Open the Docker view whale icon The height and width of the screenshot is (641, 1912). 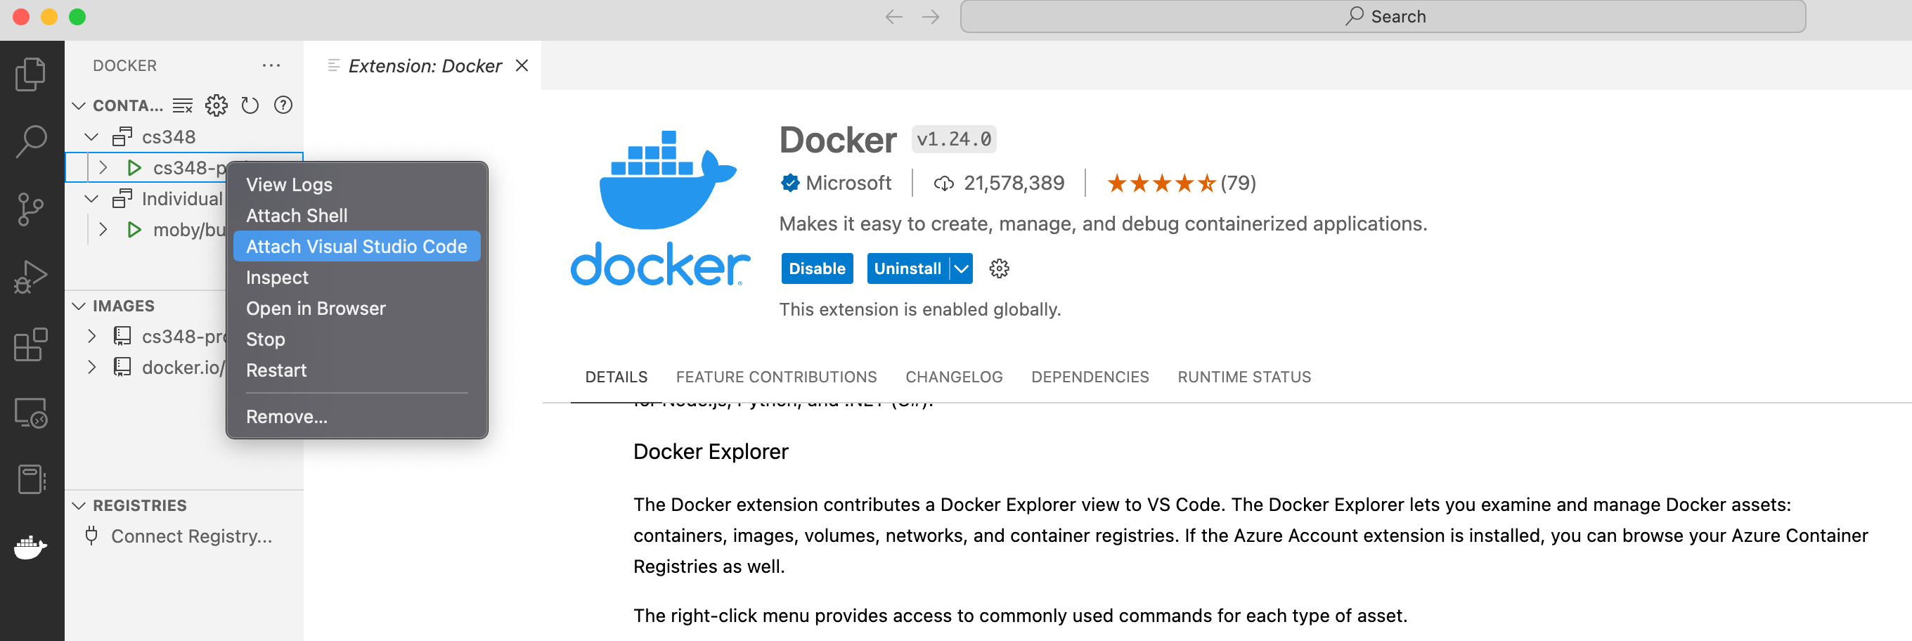point(30,548)
